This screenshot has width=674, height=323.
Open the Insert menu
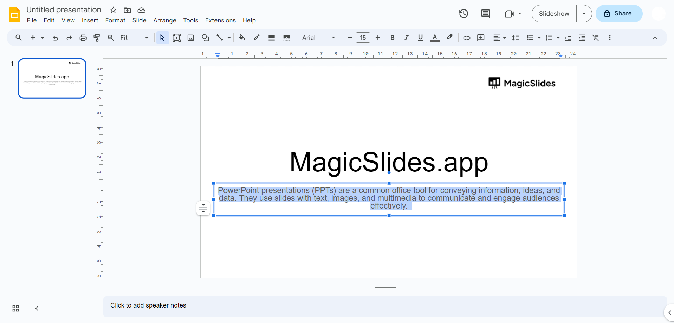click(90, 20)
